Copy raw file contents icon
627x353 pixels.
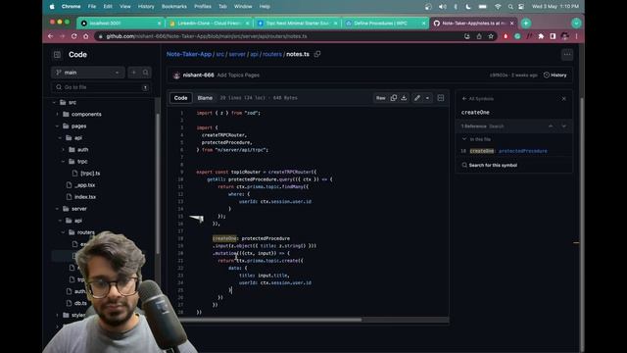click(x=394, y=98)
